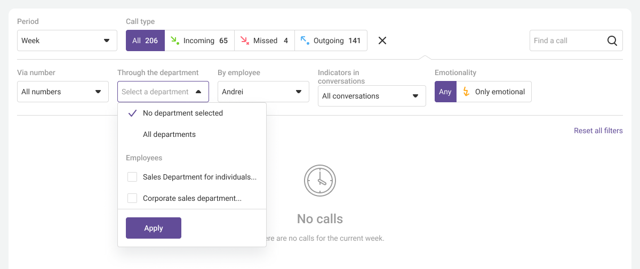Select the Missed calls filter

[x=265, y=40]
